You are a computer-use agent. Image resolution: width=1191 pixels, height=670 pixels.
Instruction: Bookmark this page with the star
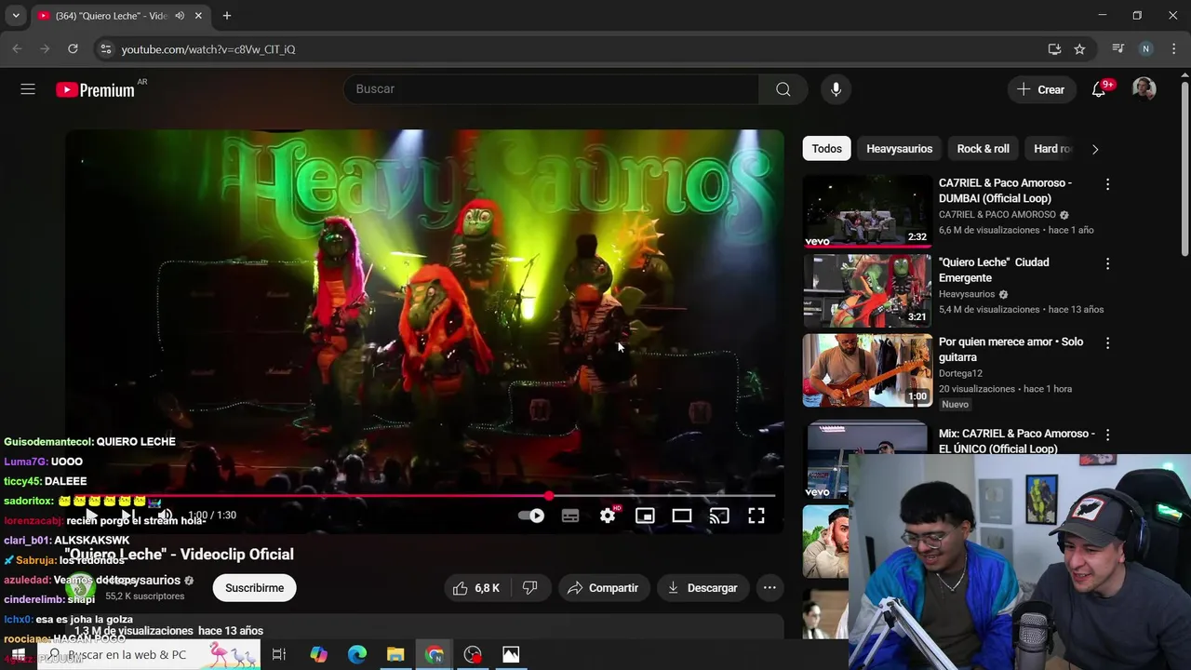tap(1079, 49)
